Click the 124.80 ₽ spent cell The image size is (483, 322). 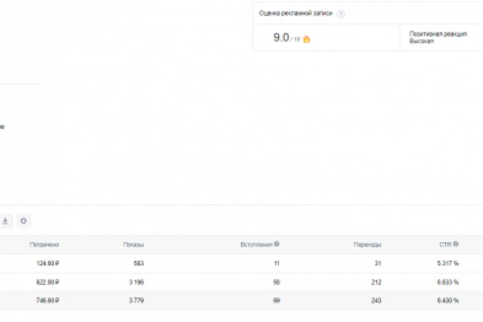point(47,264)
